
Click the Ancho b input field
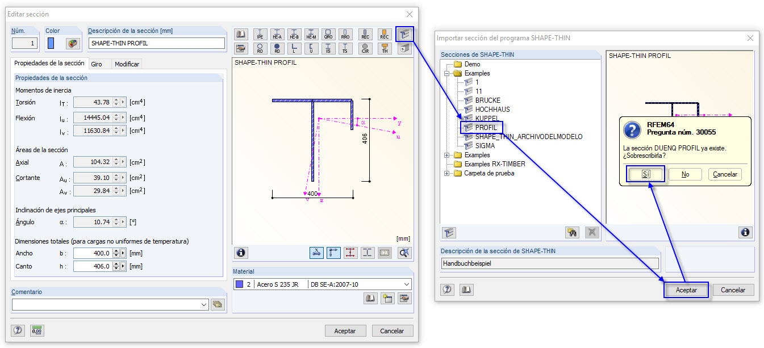93,253
